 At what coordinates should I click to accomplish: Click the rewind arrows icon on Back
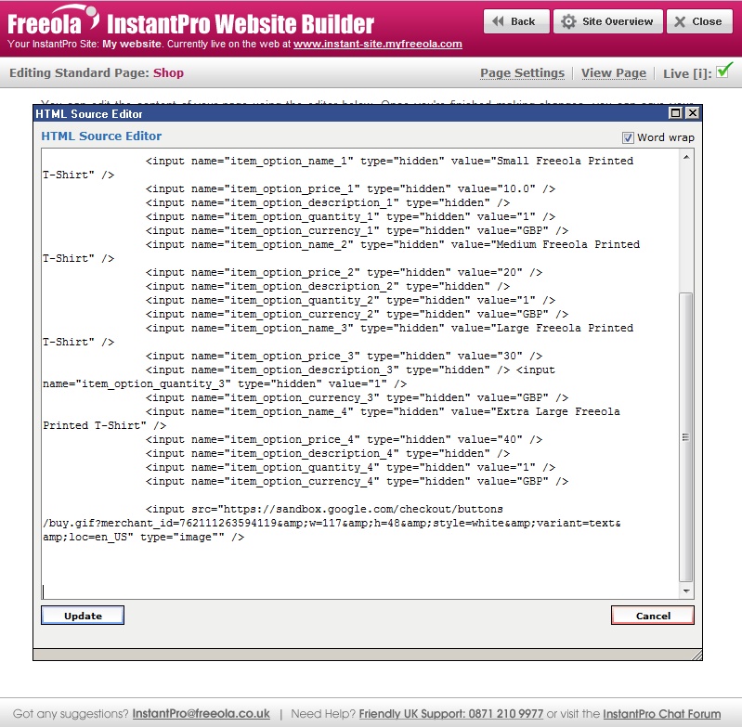click(498, 21)
